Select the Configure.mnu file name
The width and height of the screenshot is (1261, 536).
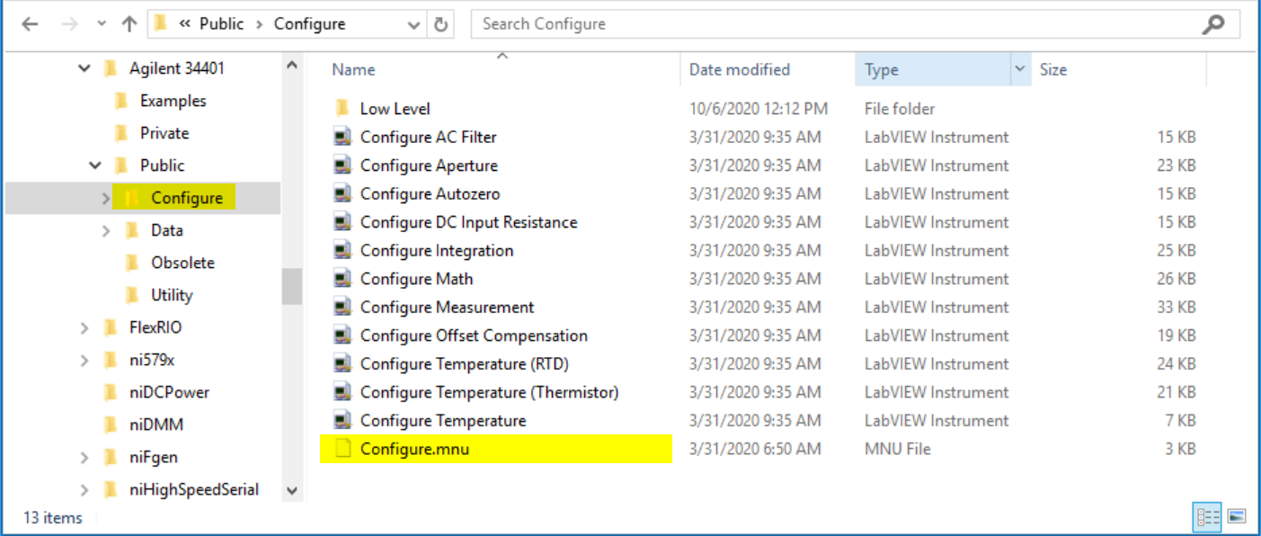414,449
